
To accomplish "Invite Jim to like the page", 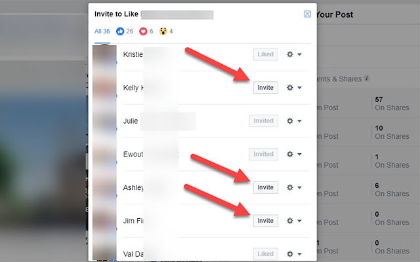I will 265,221.
